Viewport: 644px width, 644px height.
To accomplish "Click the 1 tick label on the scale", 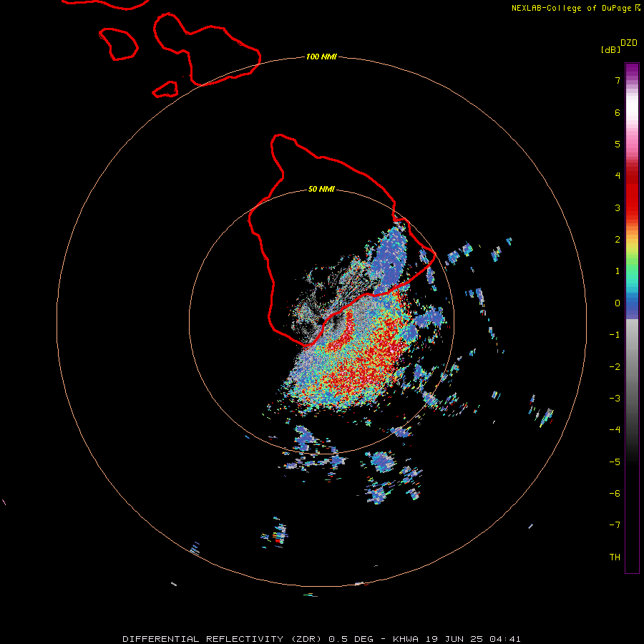I will click(x=618, y=271).
